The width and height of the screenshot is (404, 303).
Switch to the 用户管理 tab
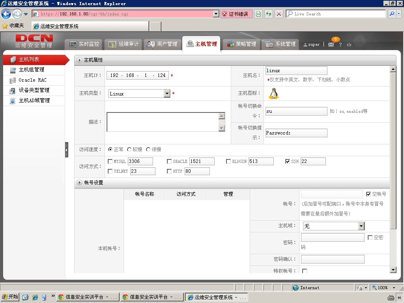coord(162,44)
